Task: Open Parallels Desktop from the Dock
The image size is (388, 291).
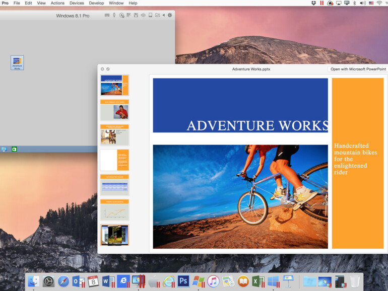Action: tap(139, 281)
